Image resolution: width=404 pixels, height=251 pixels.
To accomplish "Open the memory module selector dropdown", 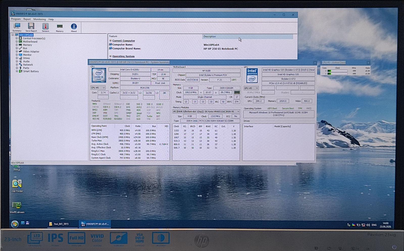I will pyautogui.click(x=206, y=111).
